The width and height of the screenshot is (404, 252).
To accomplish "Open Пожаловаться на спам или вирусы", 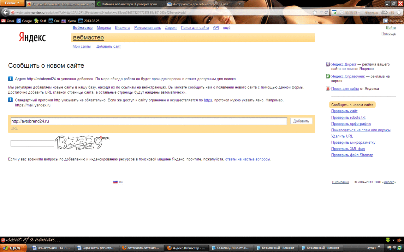I will click(361, 130).
